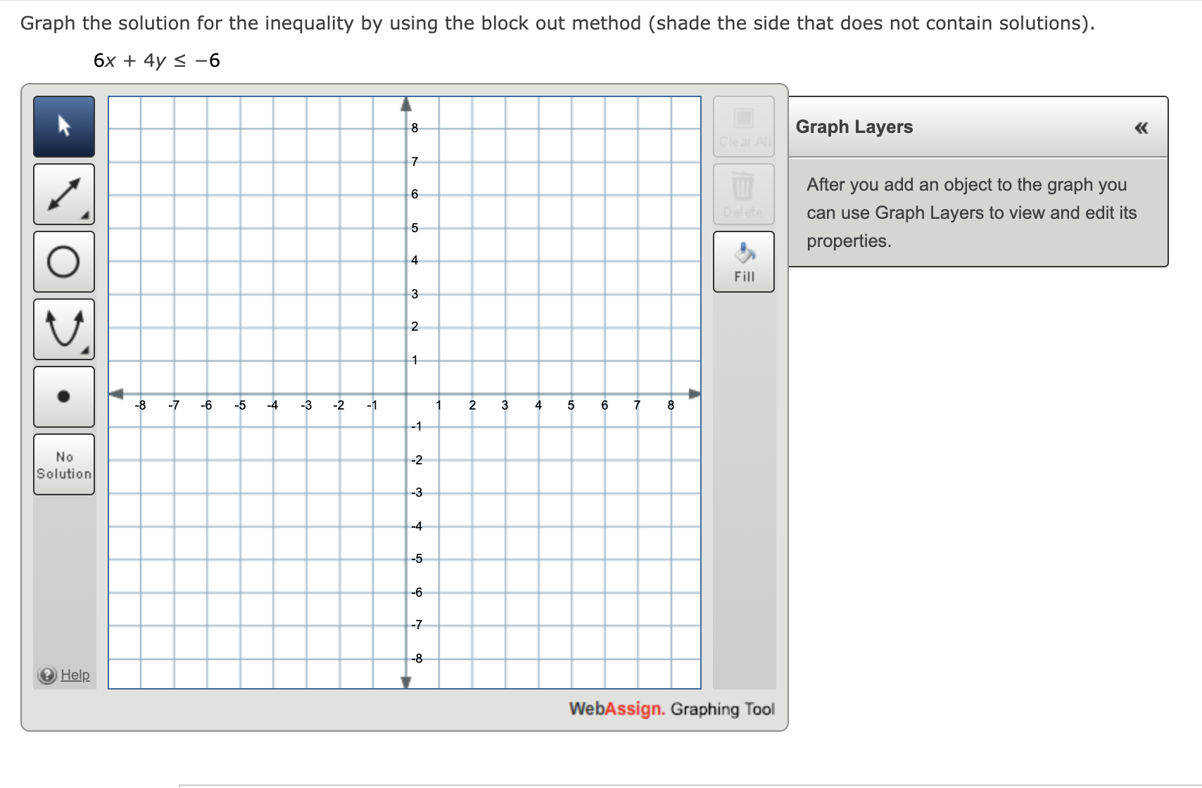The height and width of the screenshot is (788, 1202).
Task: Click the y-axis label -3
Action: (x=417, y=493)
